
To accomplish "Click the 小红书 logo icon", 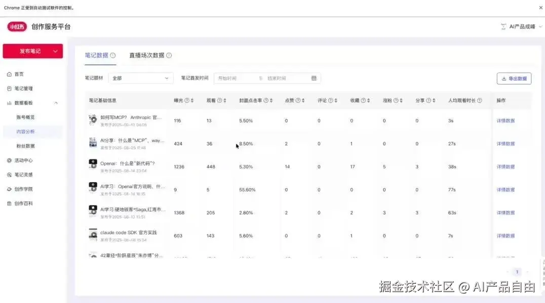I will tap(17, 27).
